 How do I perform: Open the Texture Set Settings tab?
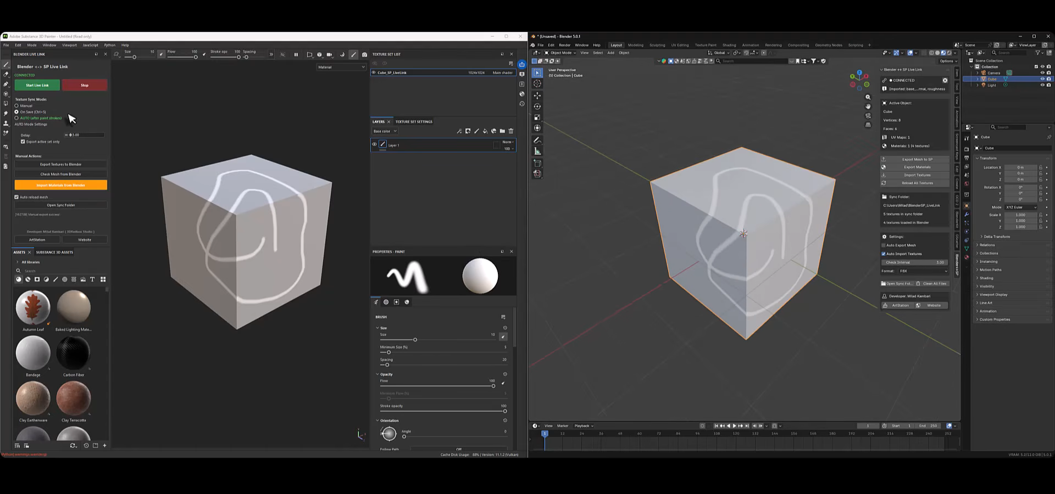pos(414,122)
